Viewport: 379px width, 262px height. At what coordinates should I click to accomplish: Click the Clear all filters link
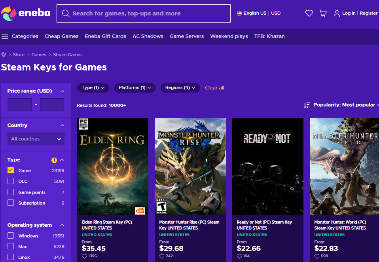coord(214,88)
